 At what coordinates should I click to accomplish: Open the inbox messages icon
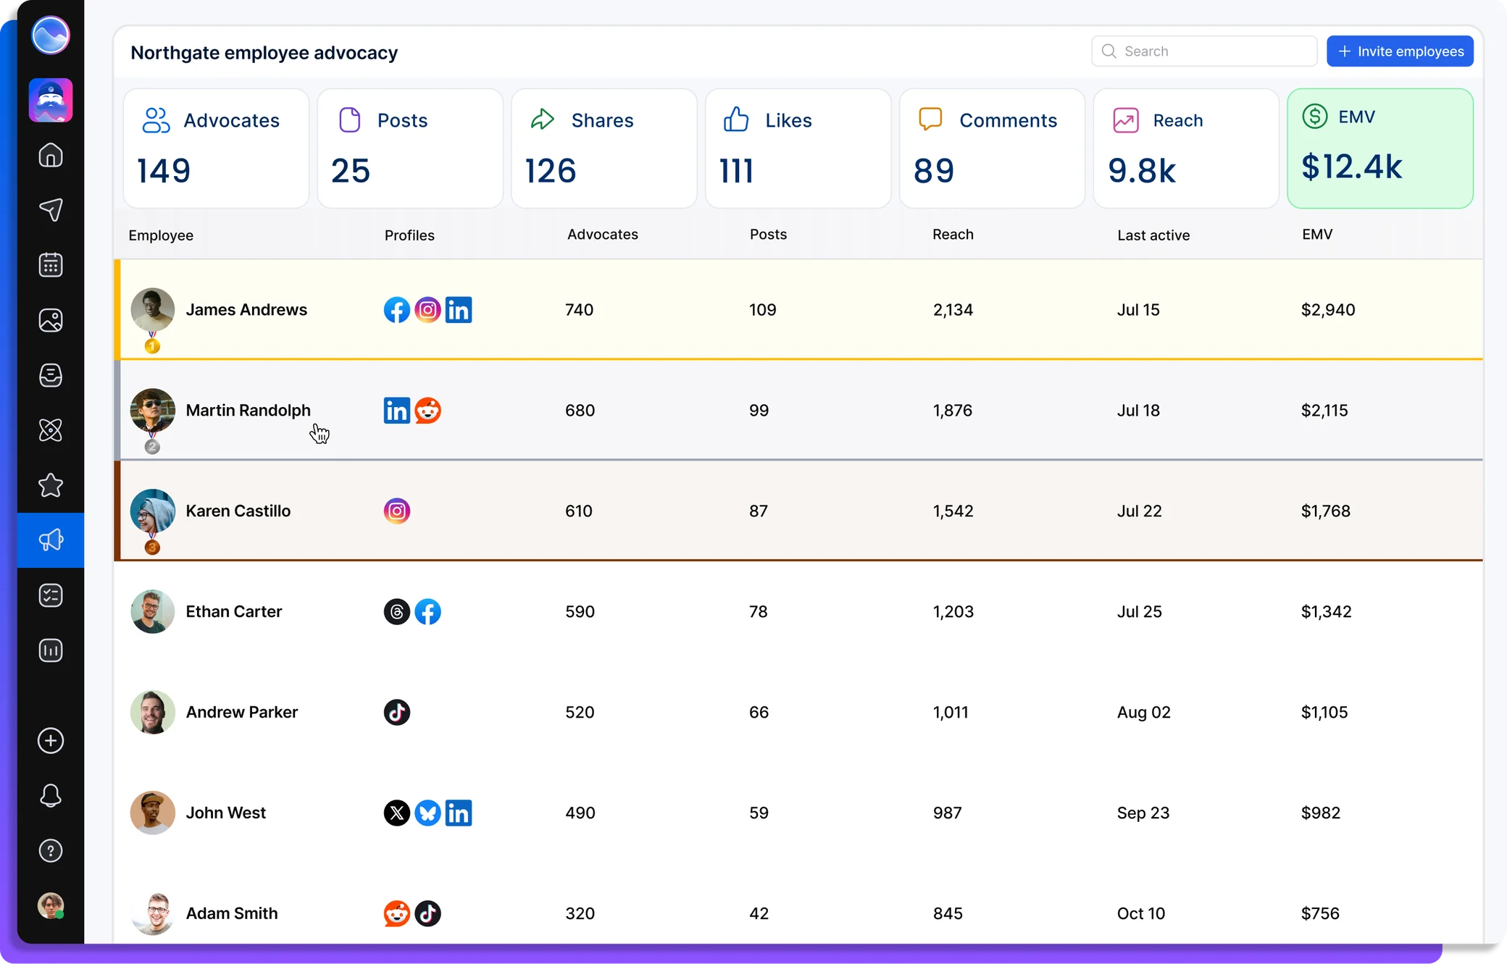(51, 375)
